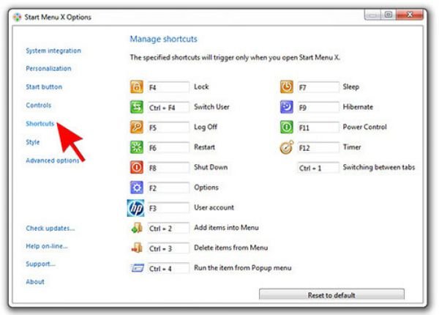Click the Delete items from Menu label
This screenshot has width=439, height=315.
coord(231,248)
